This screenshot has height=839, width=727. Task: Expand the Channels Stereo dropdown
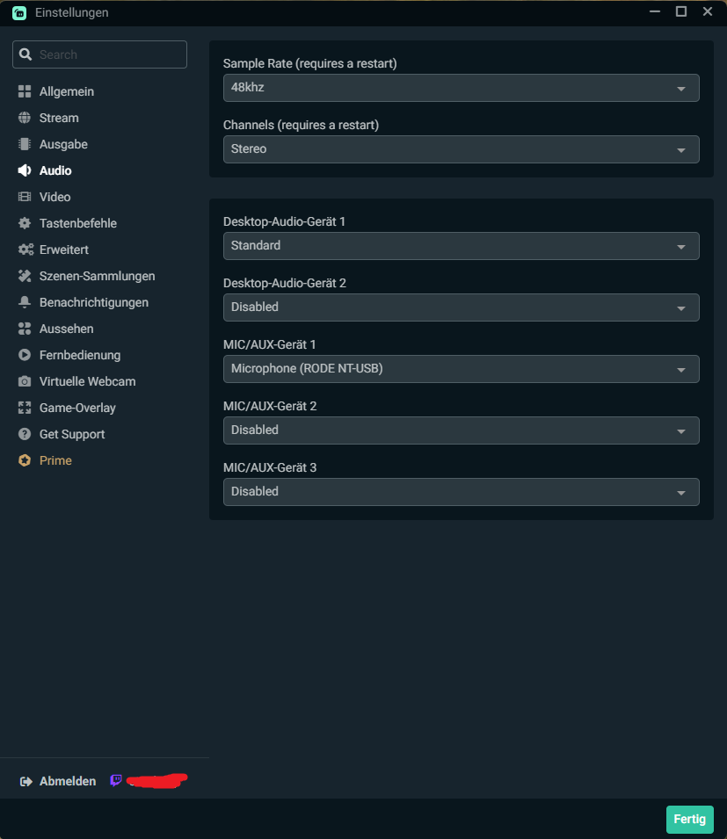[x=461, y=149]
